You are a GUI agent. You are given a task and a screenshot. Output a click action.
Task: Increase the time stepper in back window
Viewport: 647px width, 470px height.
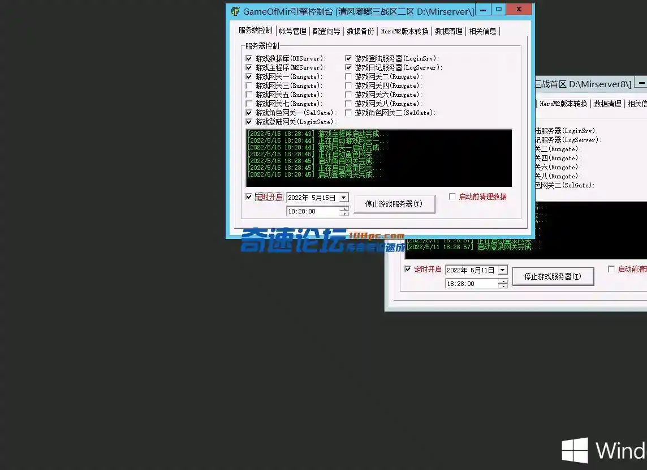(503, 281)
